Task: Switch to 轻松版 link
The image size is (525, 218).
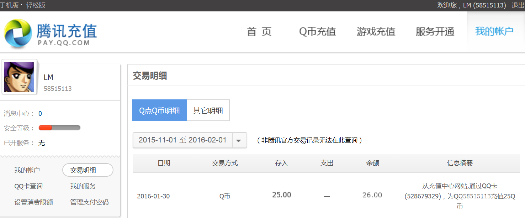Action: point(36,5)
